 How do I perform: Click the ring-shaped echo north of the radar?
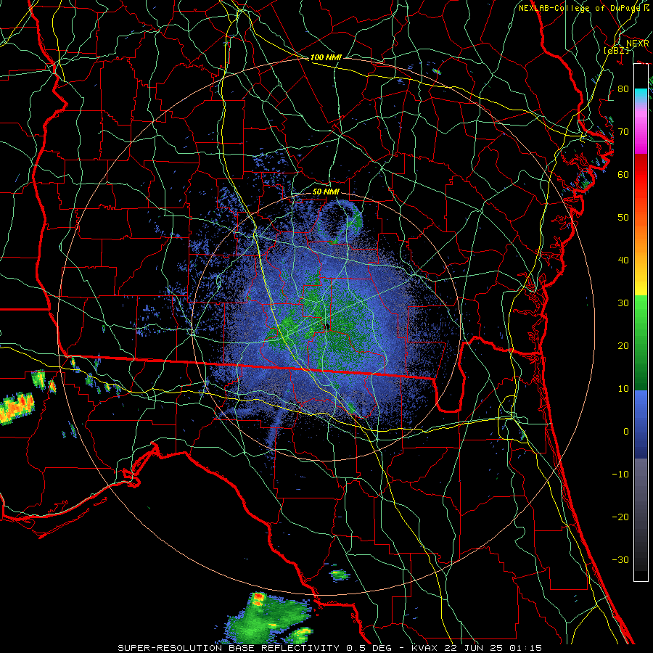point(340,221)
